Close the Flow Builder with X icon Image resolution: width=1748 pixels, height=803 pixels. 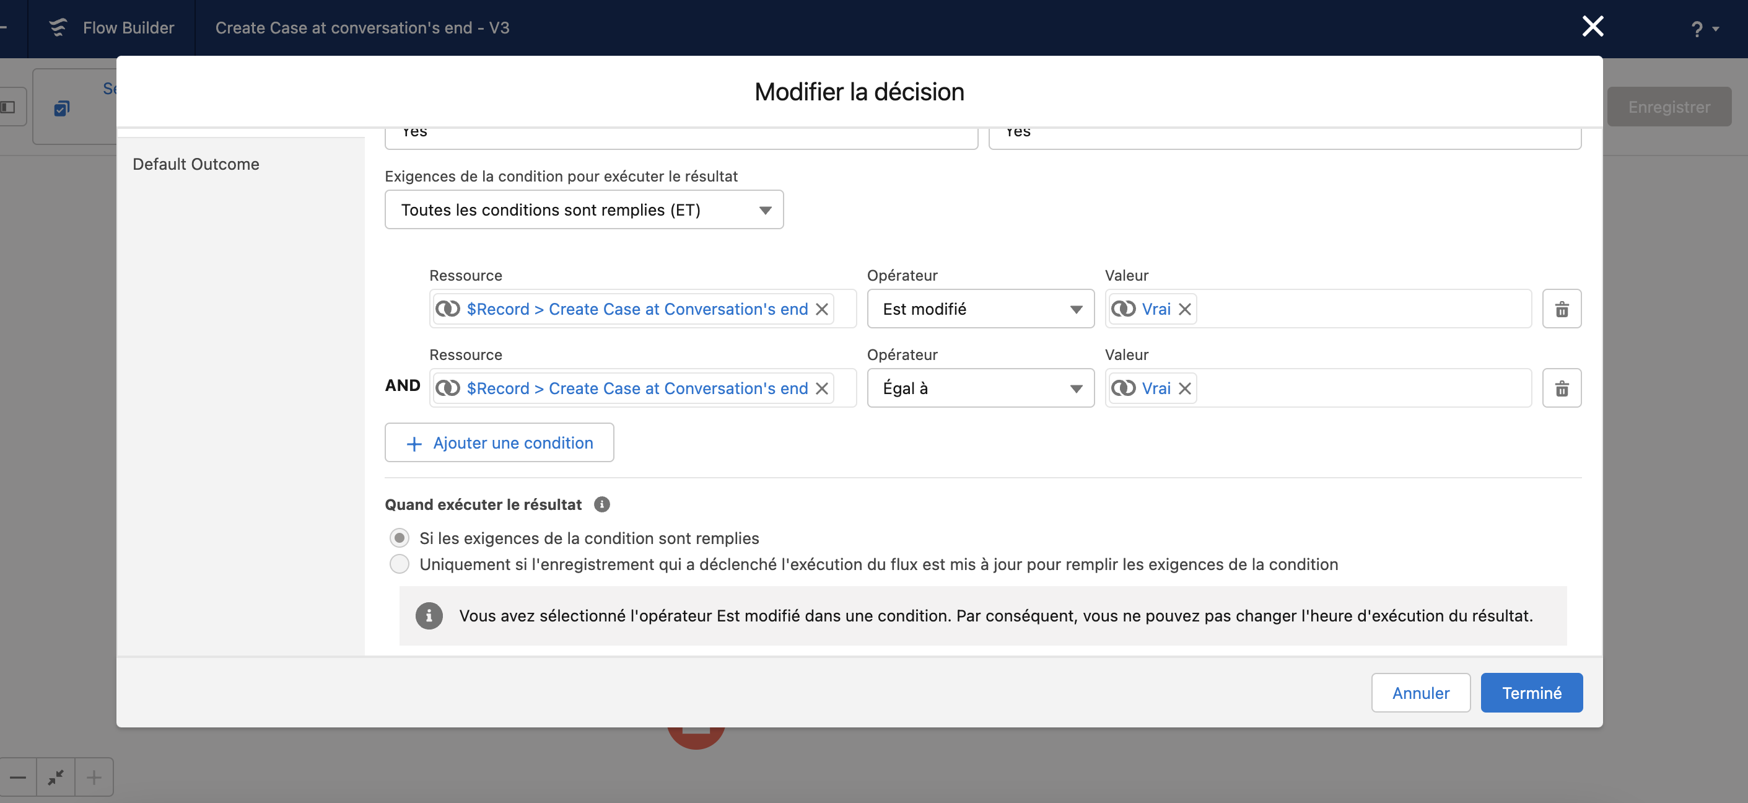(x=1593, y=27)
